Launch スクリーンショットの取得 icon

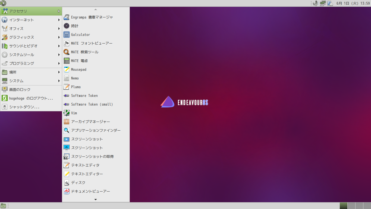[67, 156]
